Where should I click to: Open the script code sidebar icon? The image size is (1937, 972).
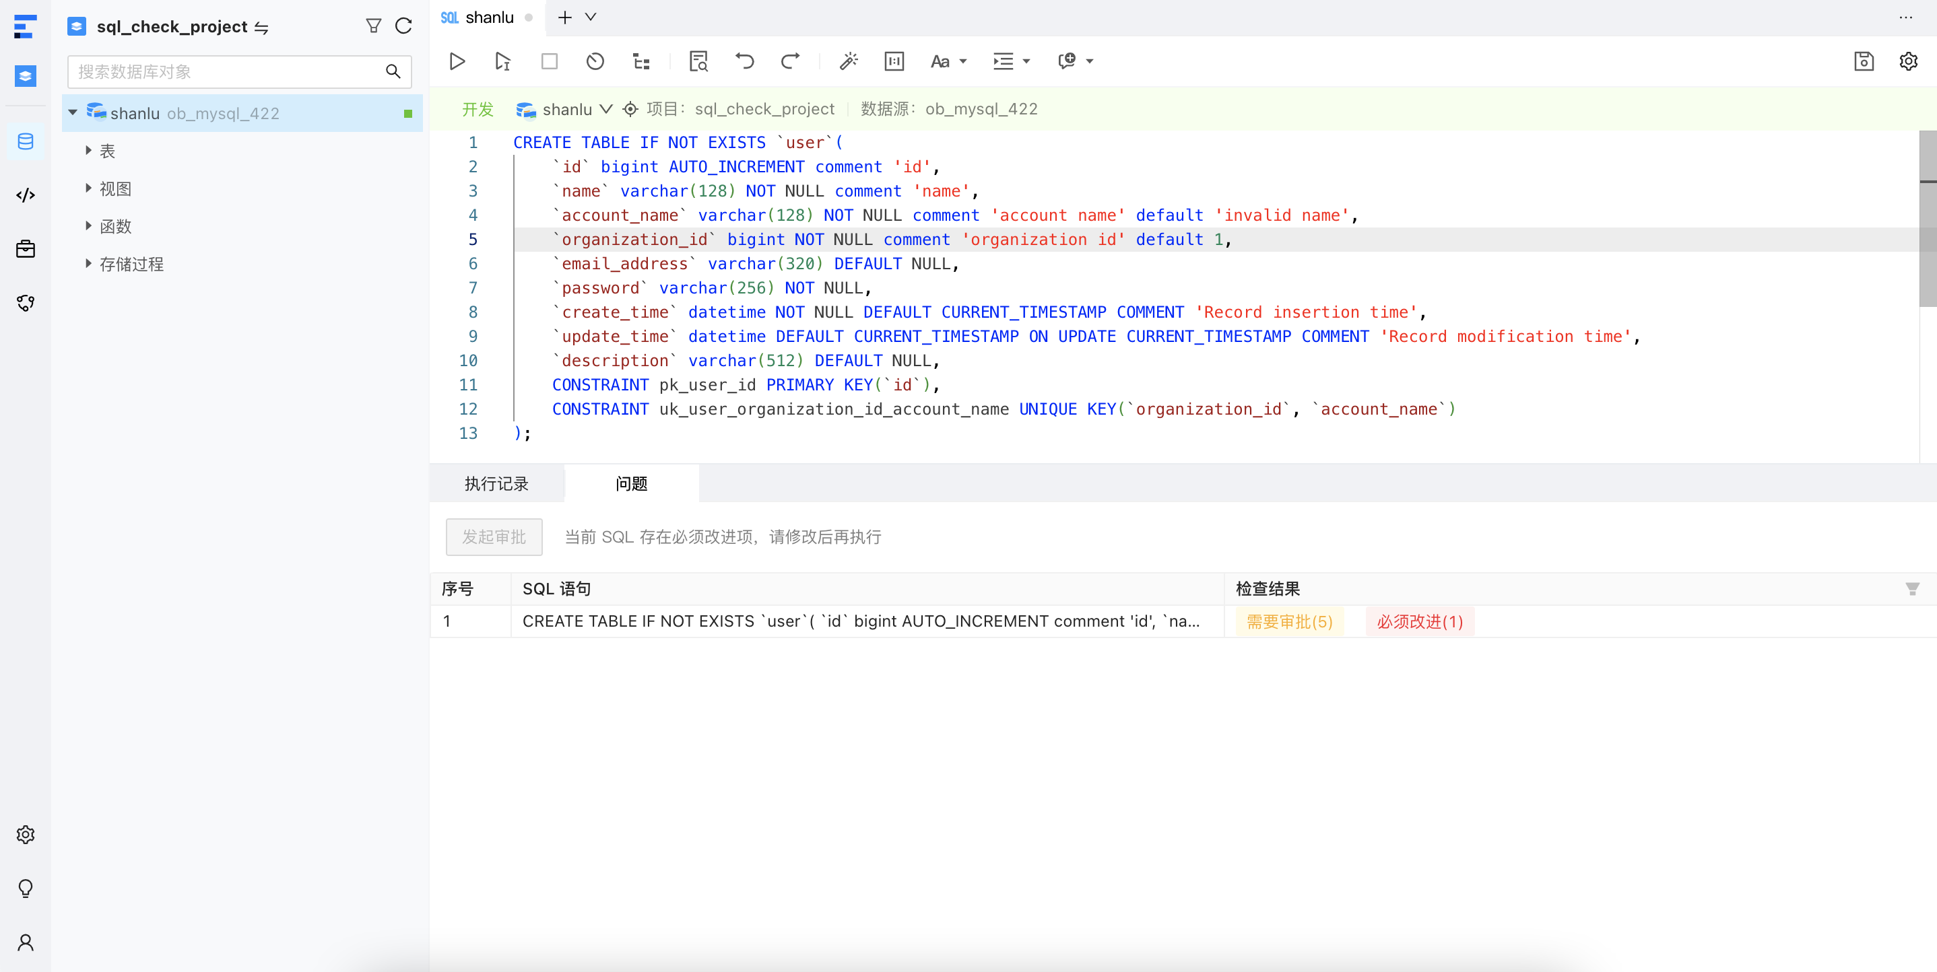tap(26, 195)
